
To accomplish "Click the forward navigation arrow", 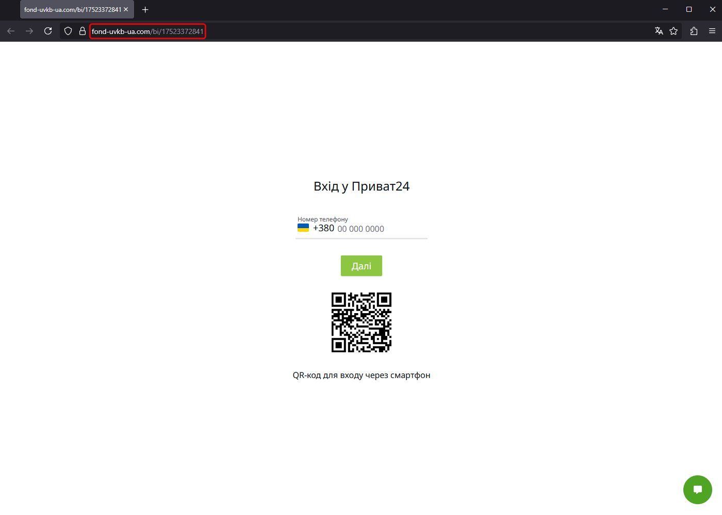I will pos(29,31).
